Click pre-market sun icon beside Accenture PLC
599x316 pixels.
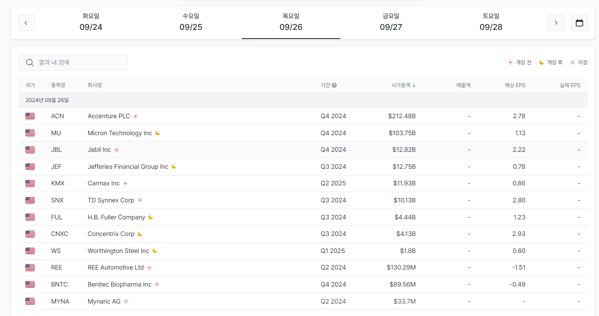[x=135, y=117]
